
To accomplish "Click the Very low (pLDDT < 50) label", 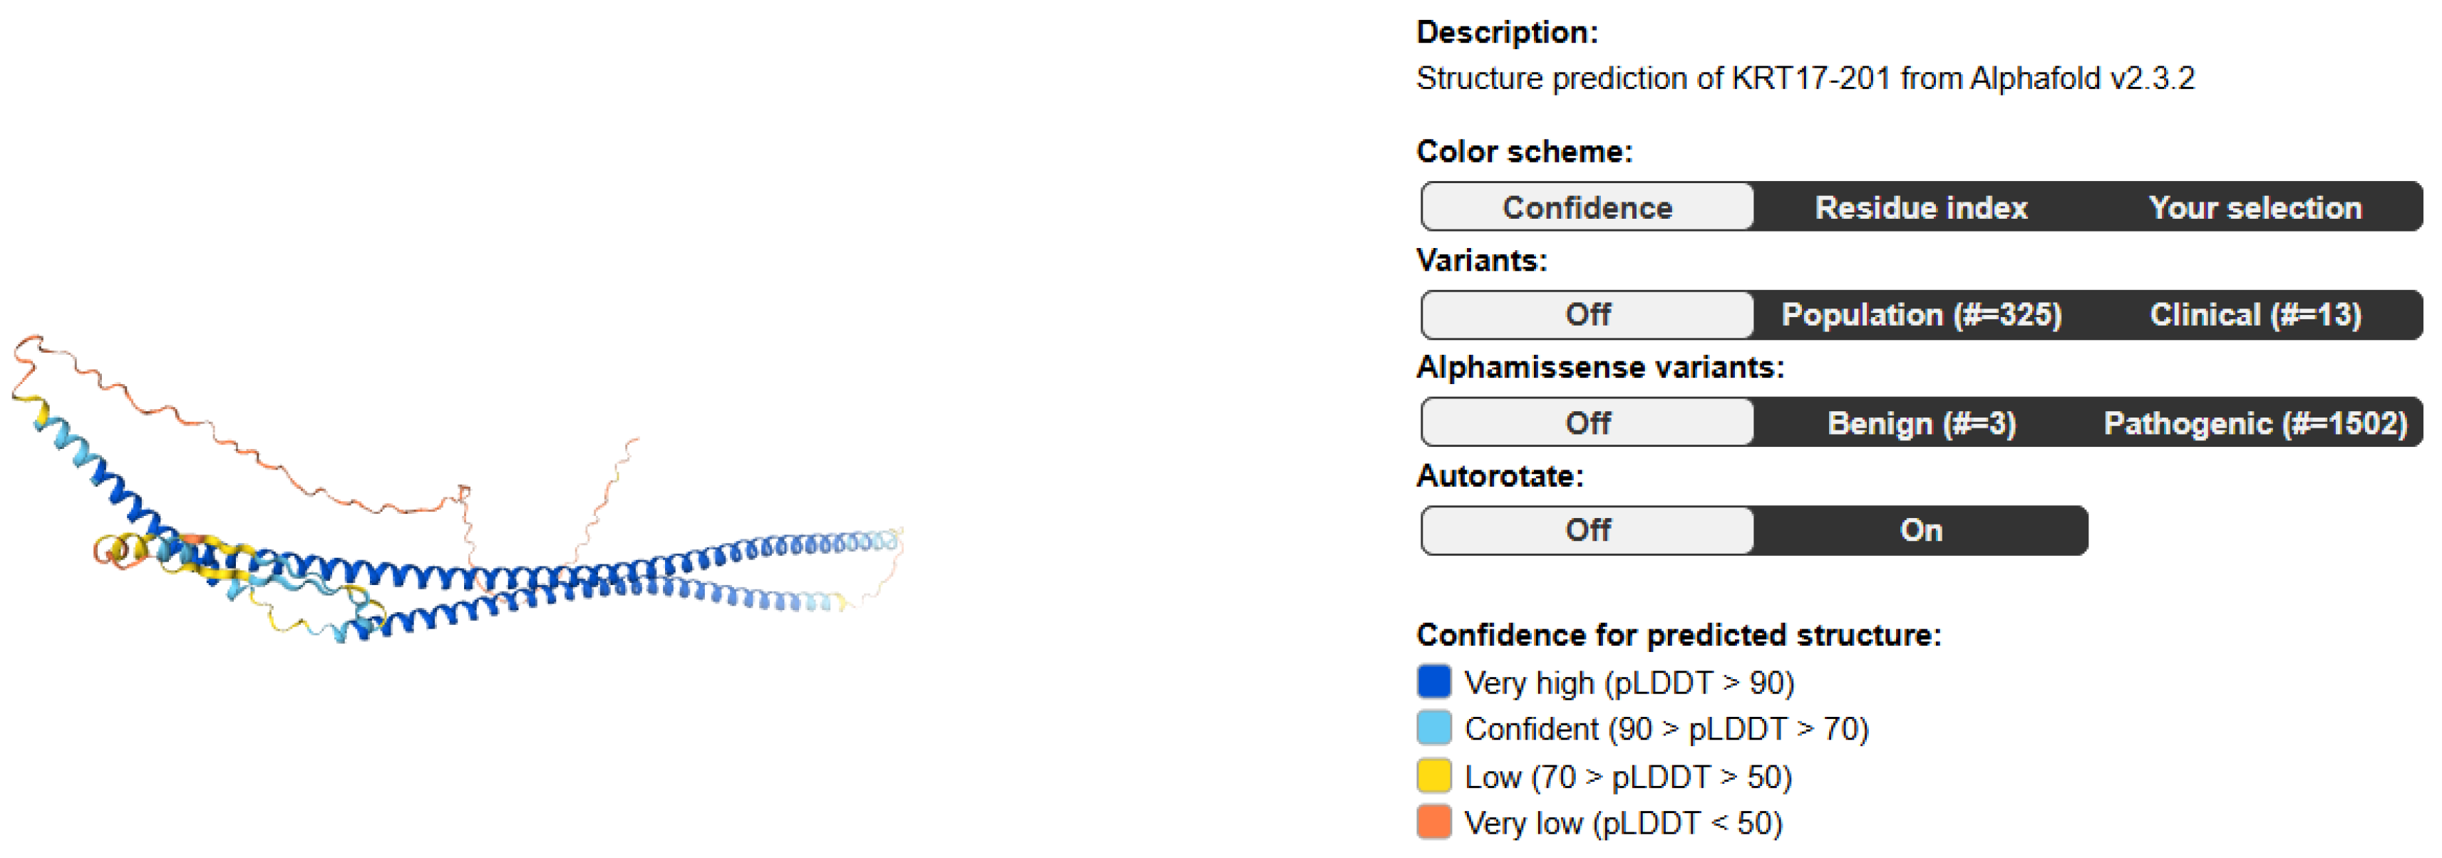I will (x=1623, y=823).
